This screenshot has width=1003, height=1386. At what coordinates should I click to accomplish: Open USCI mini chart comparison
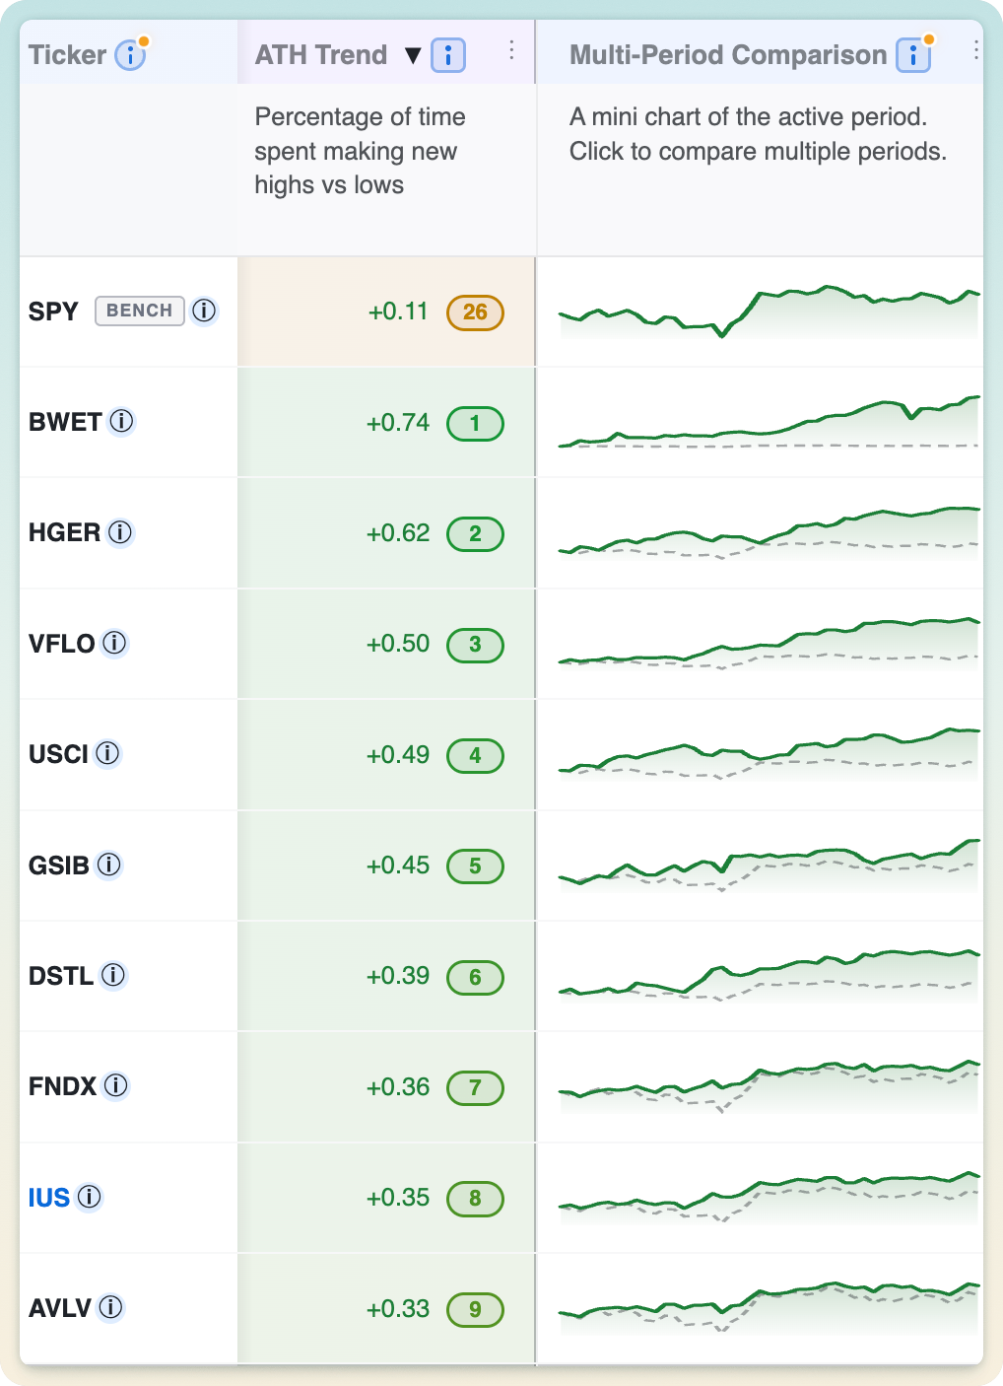pos(769,755)
